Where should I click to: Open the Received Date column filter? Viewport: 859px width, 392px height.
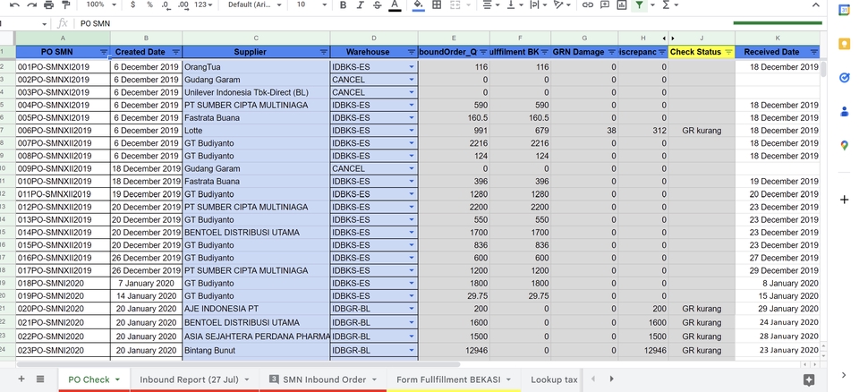pyautogui.click(x=814, y=52)
